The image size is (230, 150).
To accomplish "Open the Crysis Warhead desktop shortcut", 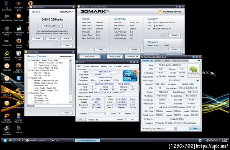I will coord(7,131).
